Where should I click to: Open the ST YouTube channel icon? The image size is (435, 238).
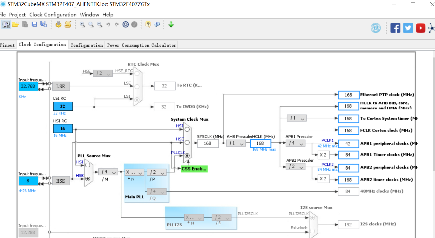[x=420, y=28]
